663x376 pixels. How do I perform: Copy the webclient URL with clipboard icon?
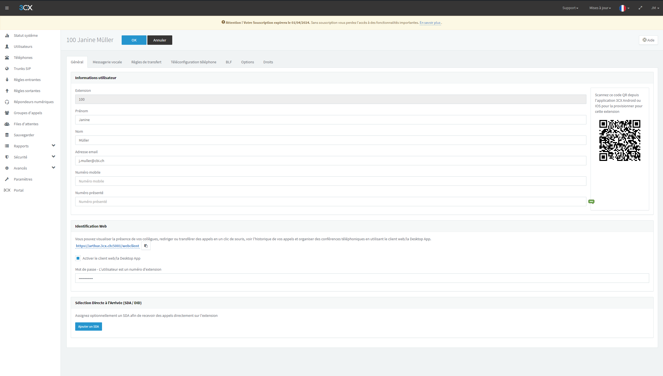coord(146,246)
